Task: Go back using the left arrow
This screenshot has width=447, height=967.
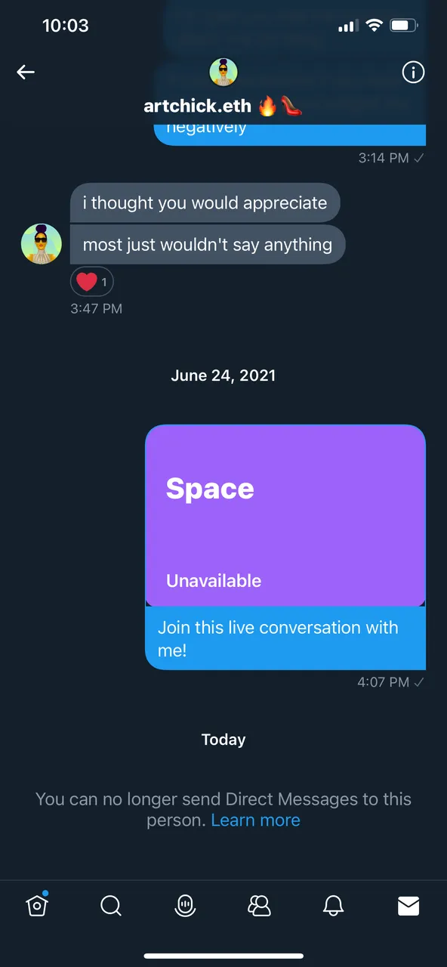Action: click(26, 72)
